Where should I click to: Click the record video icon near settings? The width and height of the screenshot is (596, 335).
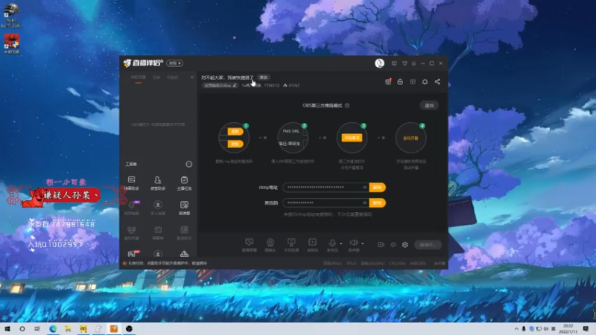tap(381, 245)
